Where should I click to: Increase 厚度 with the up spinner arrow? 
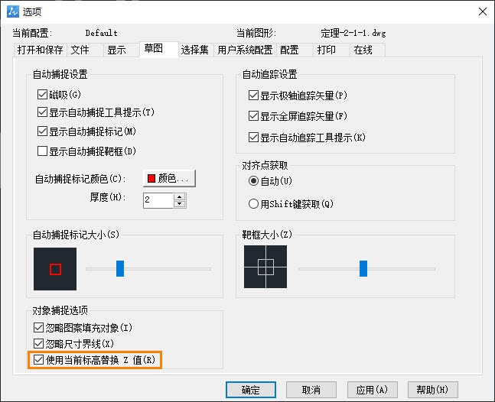[180, 196]
